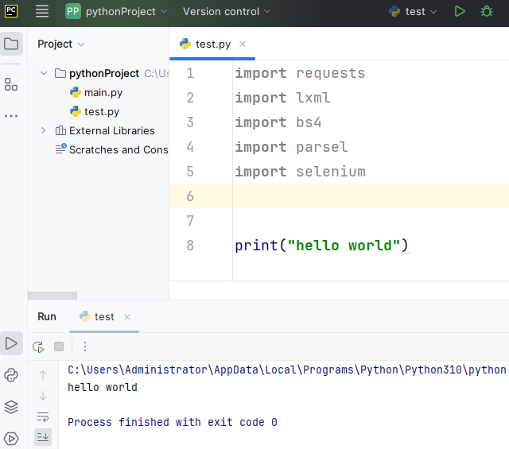Open main.py from the project tree
The image size is (509, 449).
tap(103, 92)
